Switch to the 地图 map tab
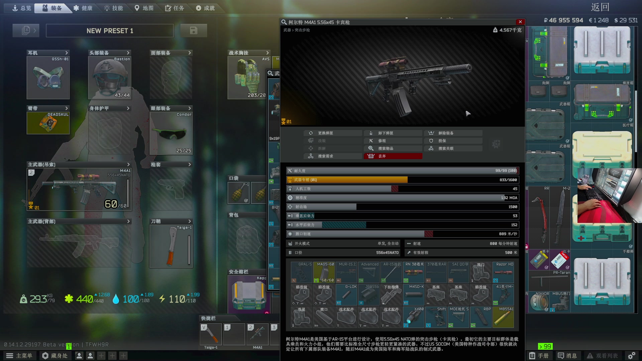The image size is (642, 361). [144, 8]
